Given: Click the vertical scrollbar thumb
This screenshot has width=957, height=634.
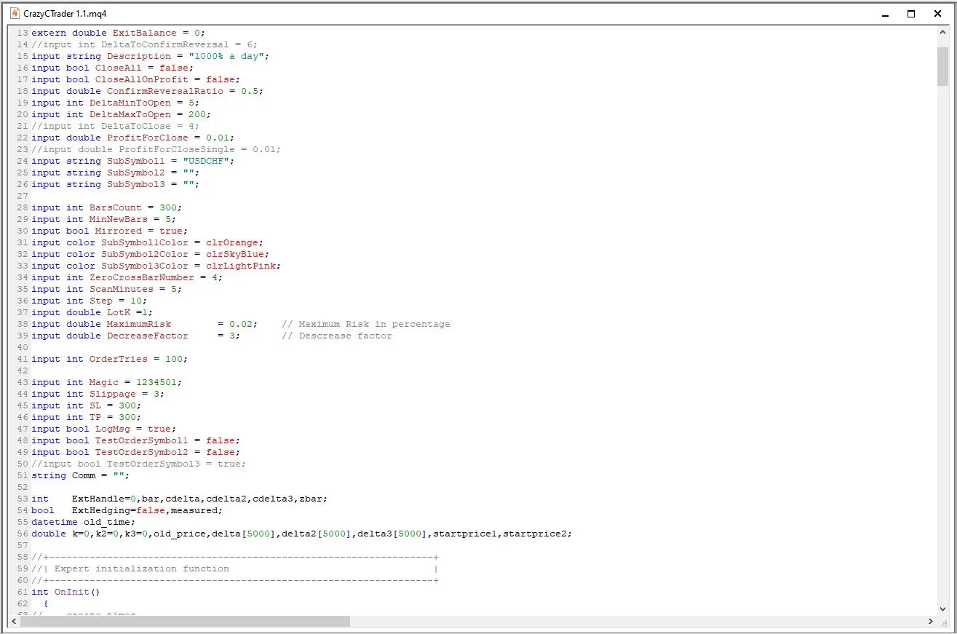Looking at the screenshot, I should (942, 66).
